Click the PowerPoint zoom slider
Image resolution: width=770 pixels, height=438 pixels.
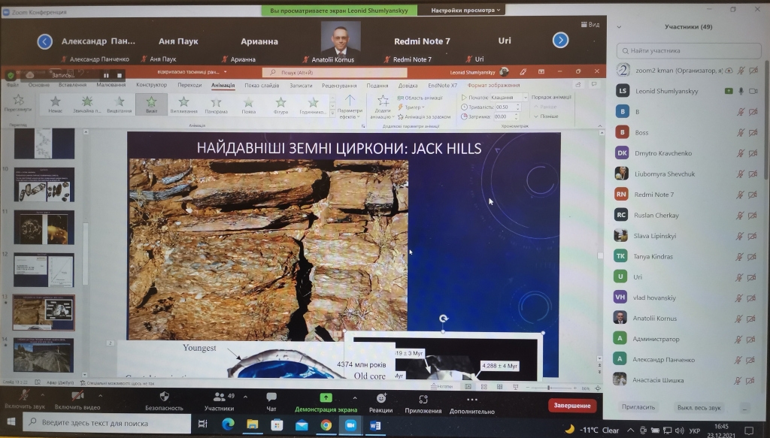[547, 388]
